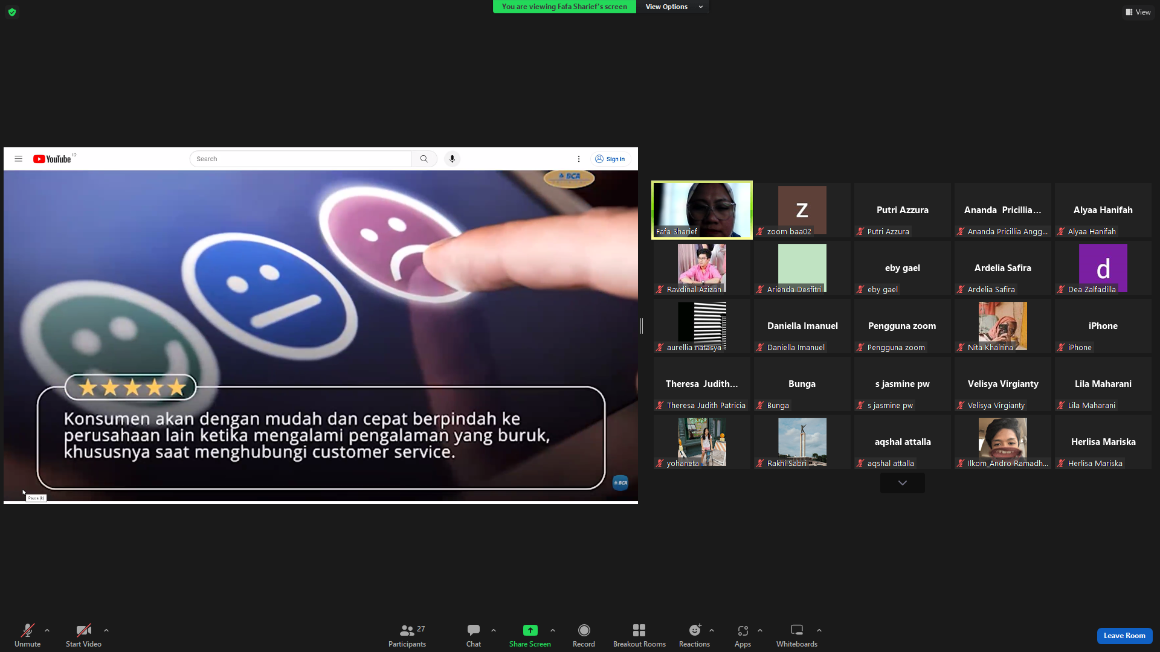Open the Participants panel

(407, 635)
